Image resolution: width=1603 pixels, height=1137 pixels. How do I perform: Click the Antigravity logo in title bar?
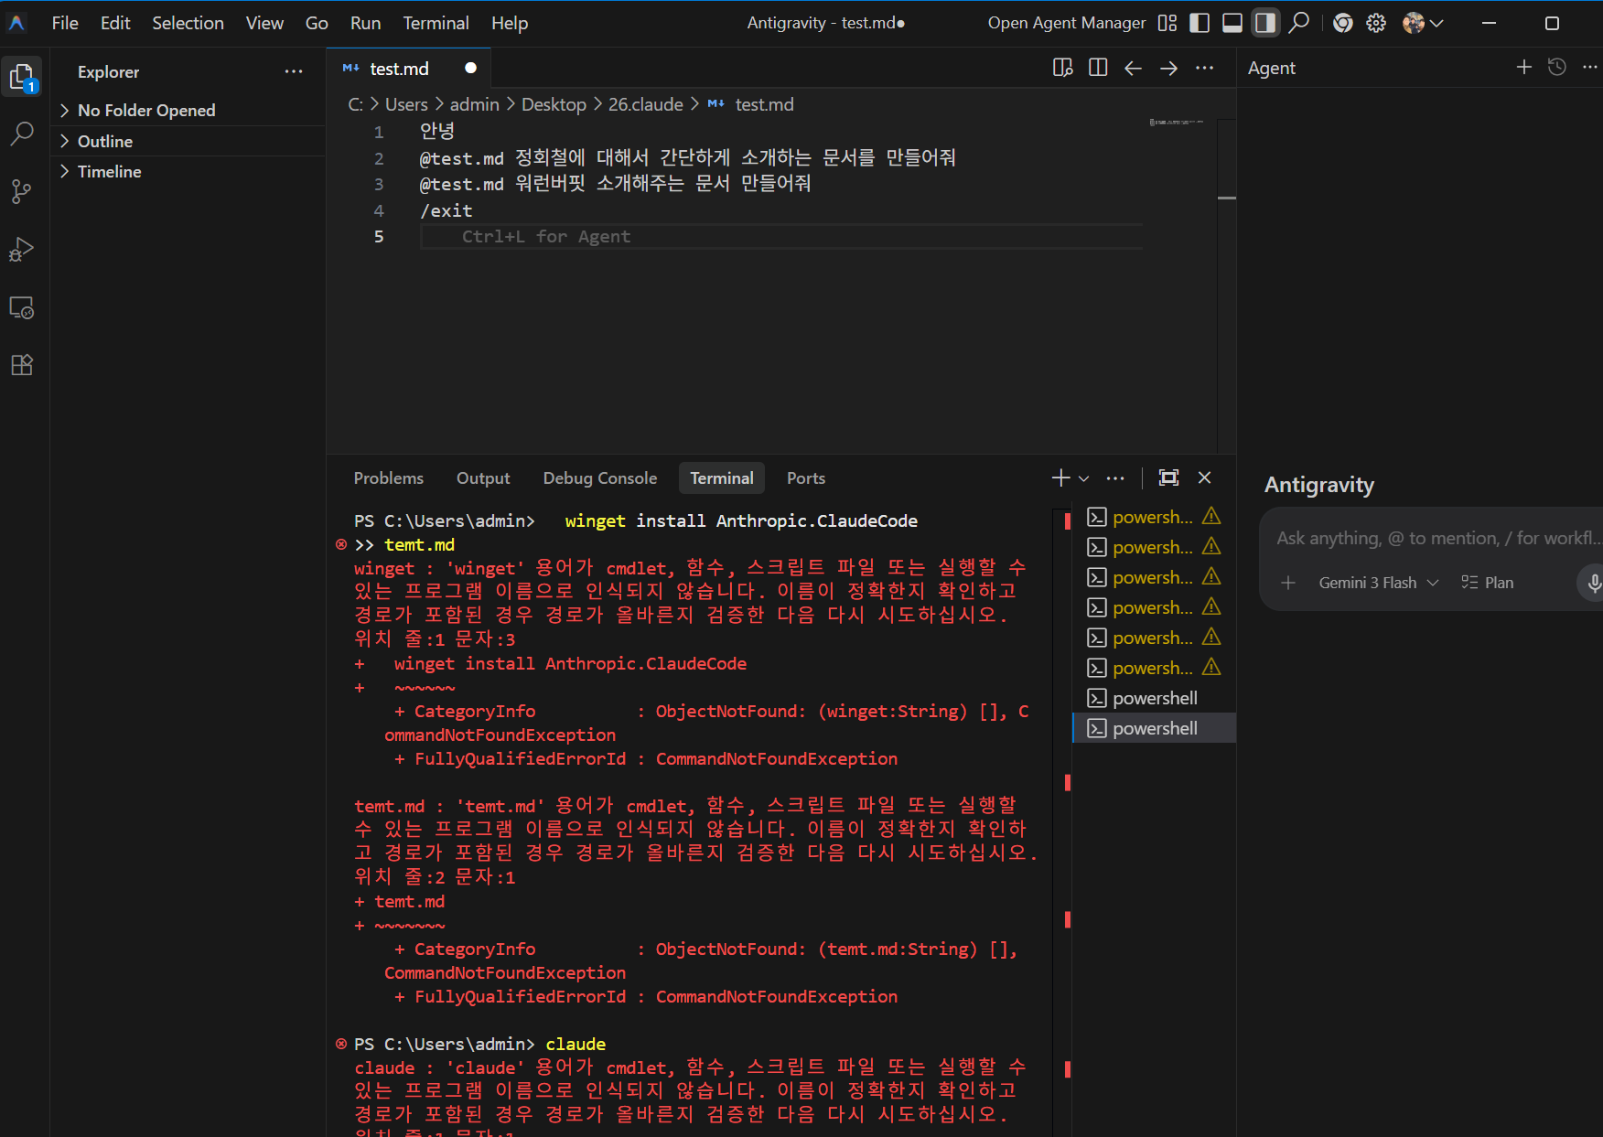click(x=16, y=23)
